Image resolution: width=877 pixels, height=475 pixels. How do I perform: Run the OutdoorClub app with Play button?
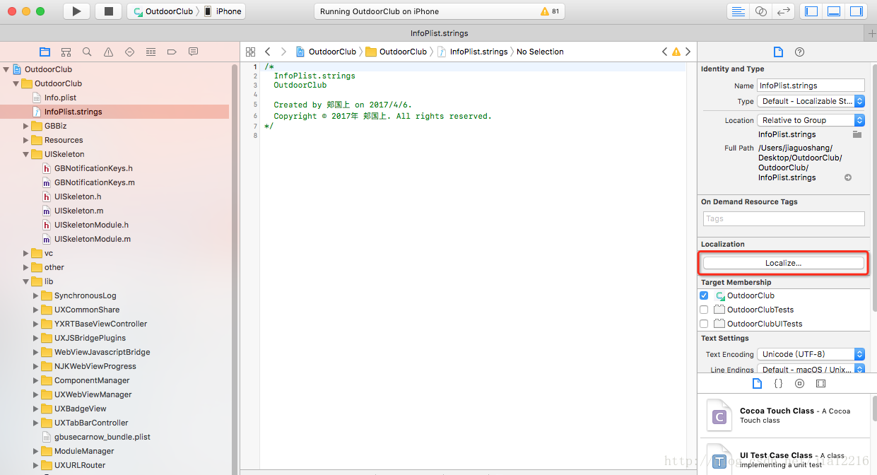tap(77, 11)
